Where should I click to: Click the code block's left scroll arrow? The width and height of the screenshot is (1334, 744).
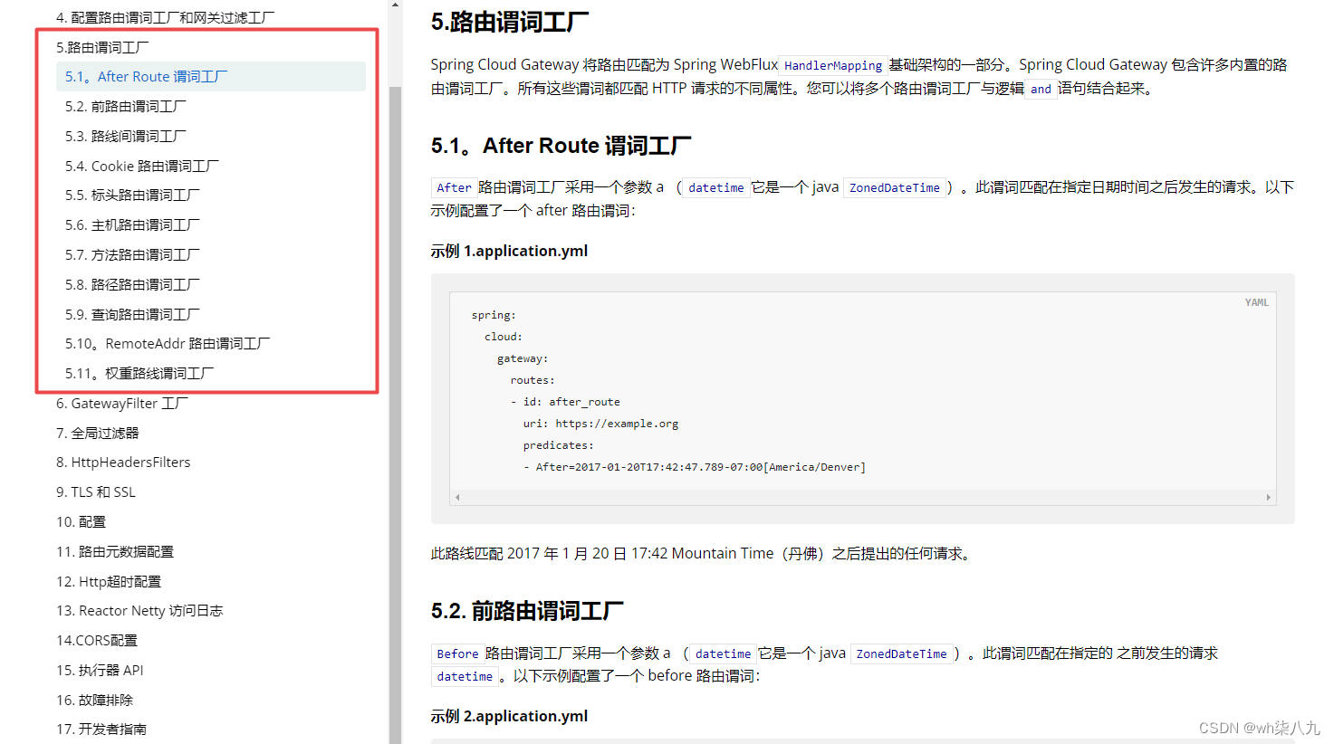pyautogui.click(x=457, y=497)
